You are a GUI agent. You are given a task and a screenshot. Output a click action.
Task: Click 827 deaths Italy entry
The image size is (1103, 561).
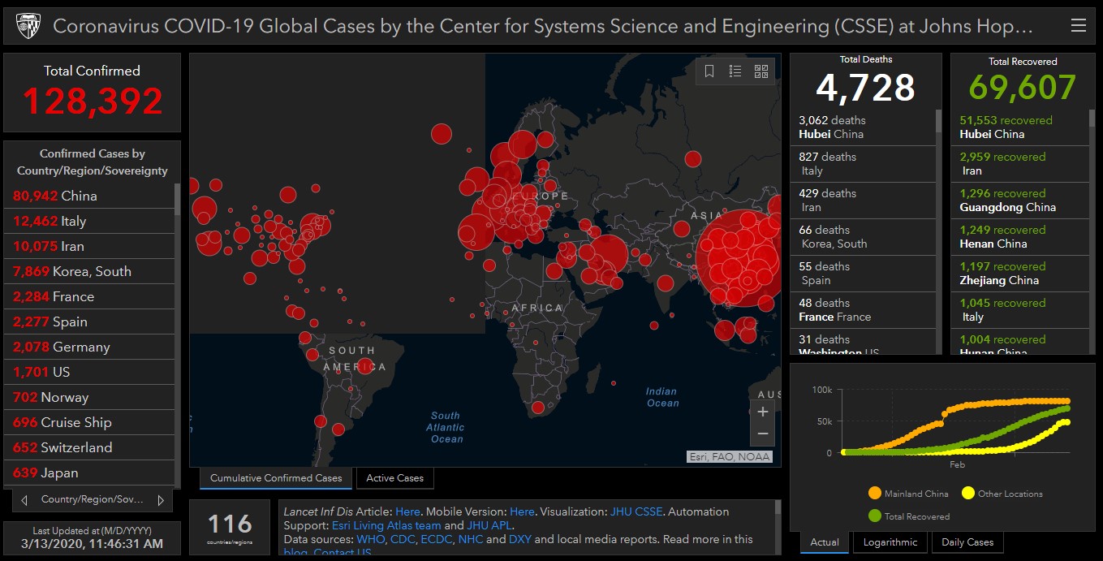[863, 164]
